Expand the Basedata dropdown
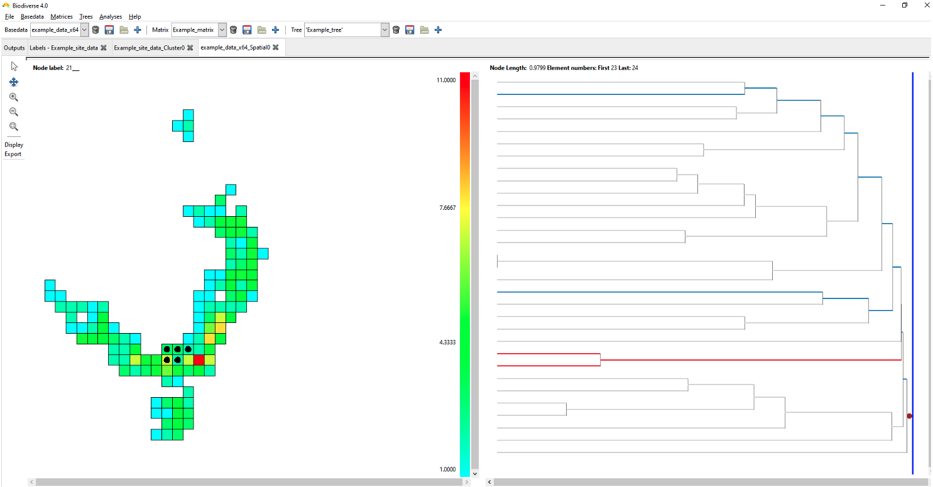Screen dimensions: 933x487 (x=85, y=30)
